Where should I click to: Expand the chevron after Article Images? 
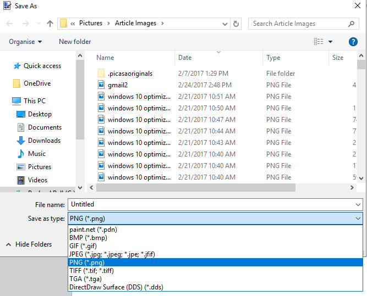[162, 24]
